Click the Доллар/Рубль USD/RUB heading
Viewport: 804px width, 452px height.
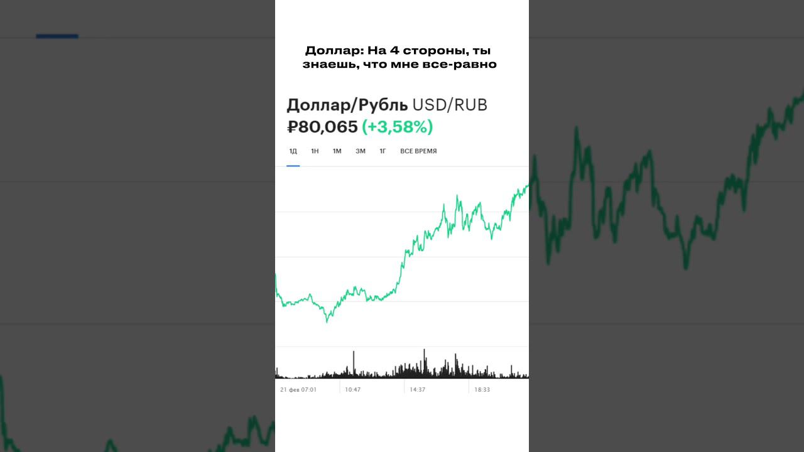coord(386,105)
